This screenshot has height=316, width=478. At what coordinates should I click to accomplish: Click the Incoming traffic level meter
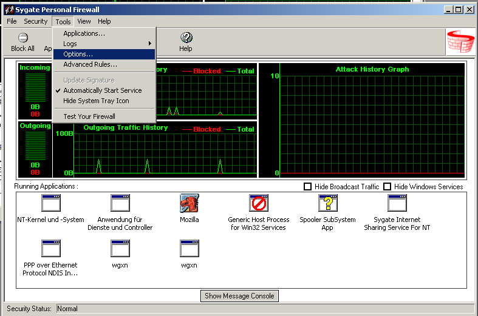(35, 88)
